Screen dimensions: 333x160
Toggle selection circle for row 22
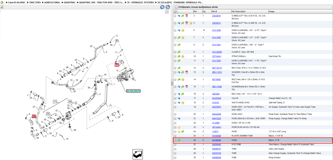pyautogui.click(x=175, y=123)
